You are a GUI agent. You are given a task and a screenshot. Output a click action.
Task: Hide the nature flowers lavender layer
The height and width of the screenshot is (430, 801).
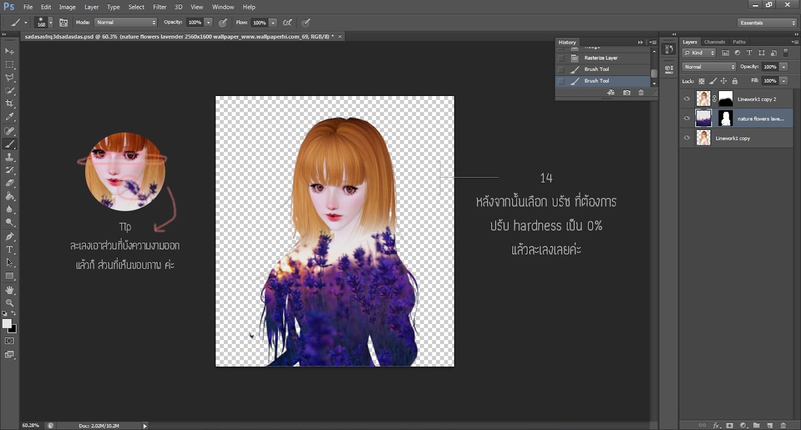click(x=687, y=118)
